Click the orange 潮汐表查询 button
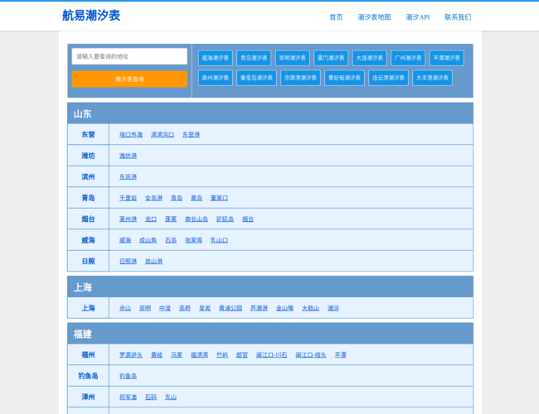Screen dimensions: 539x414 [x=129, y=79]
